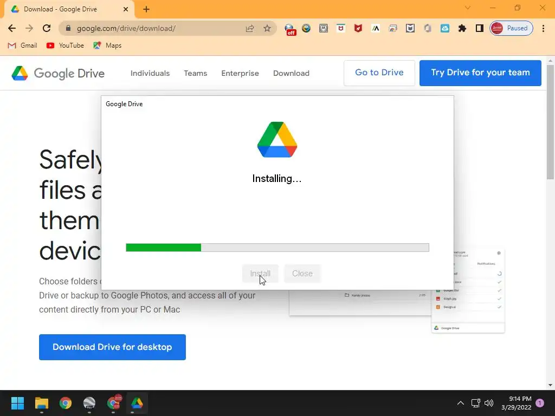Open the Enterprise menu item
The image size is (555, 416).
pyautogui.click(x=240, y=73)
